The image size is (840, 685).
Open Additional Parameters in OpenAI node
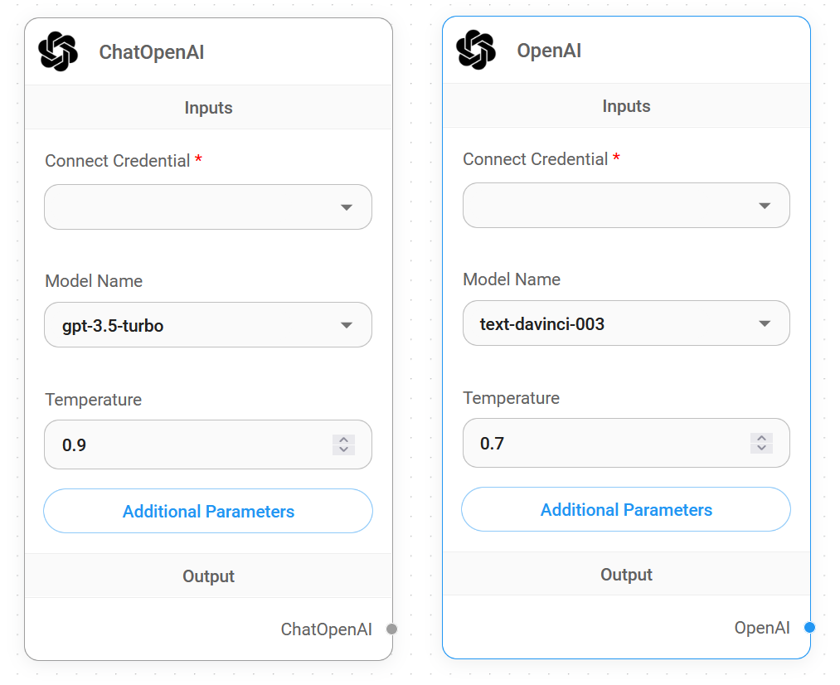pos(626,509)
